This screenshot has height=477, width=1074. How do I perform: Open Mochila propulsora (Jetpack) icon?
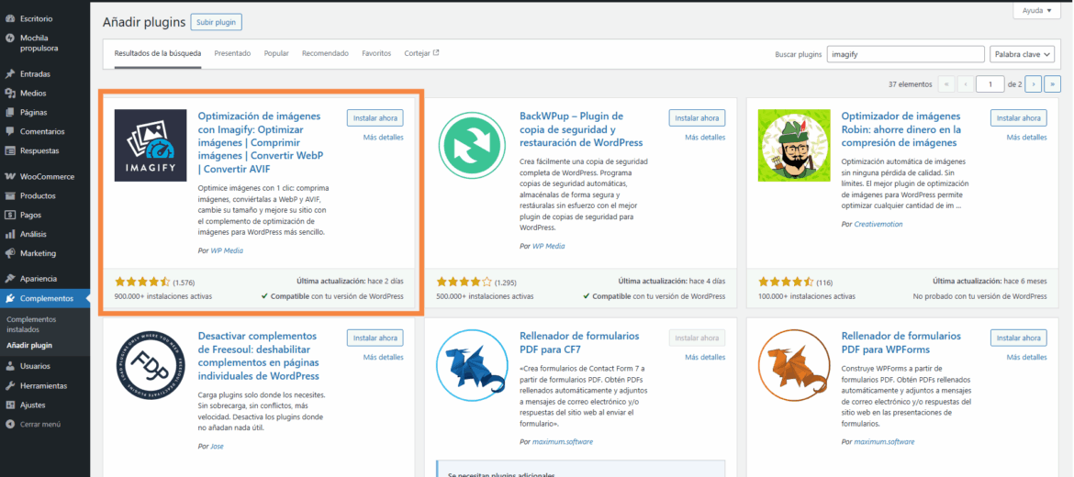coord(9,38)
